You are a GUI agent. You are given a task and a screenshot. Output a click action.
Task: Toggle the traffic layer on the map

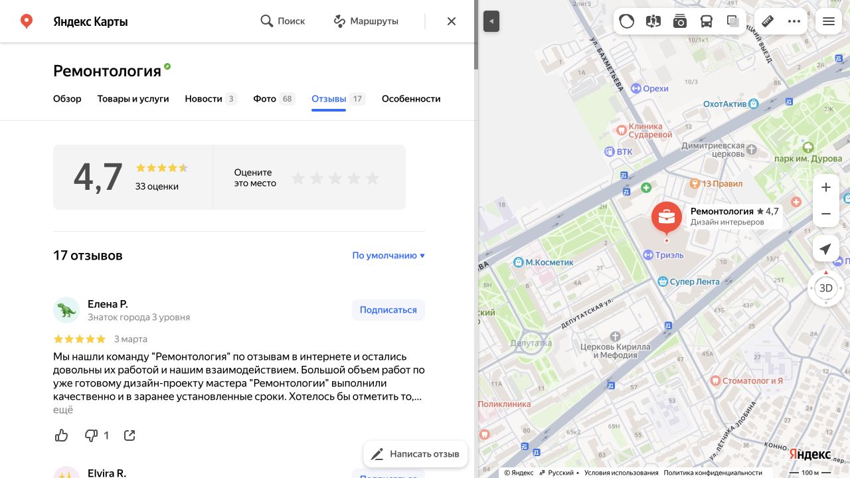tap(627, 21)
